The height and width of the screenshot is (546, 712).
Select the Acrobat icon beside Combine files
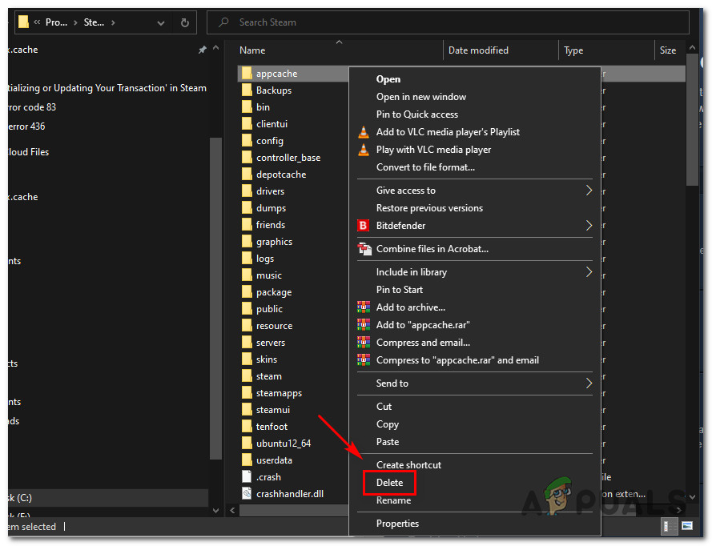[364, 249]
